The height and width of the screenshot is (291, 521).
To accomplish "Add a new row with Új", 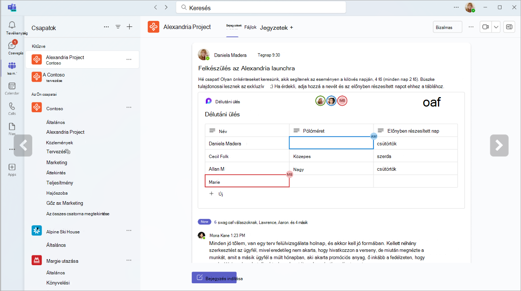I will (x=216, y=194).
